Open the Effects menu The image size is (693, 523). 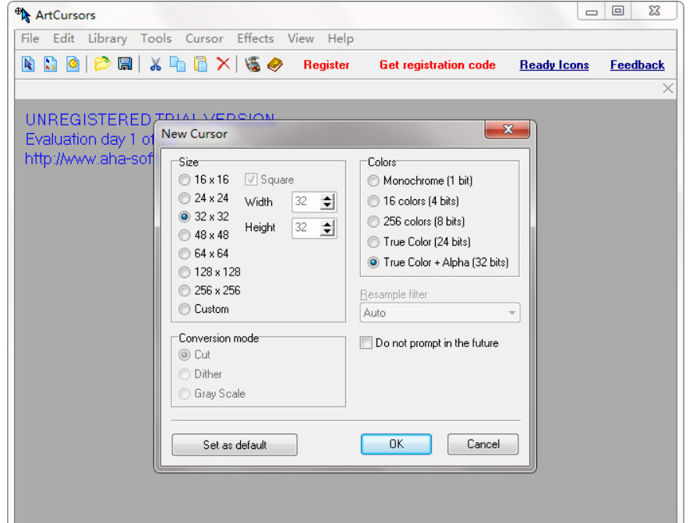coord(255,38)
